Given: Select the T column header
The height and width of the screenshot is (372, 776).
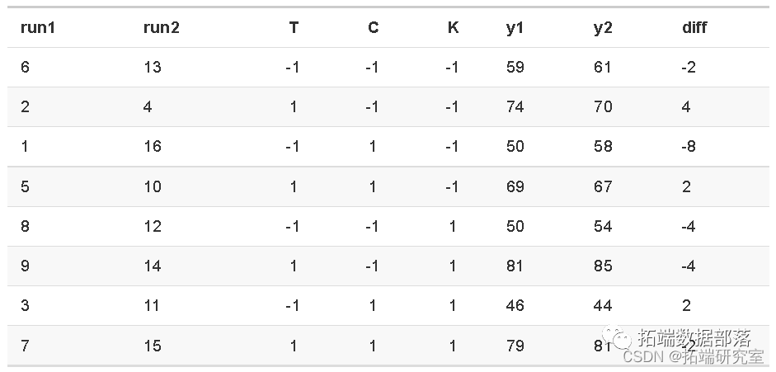Looking at the screenshot, I should click(x=294, y=27).
